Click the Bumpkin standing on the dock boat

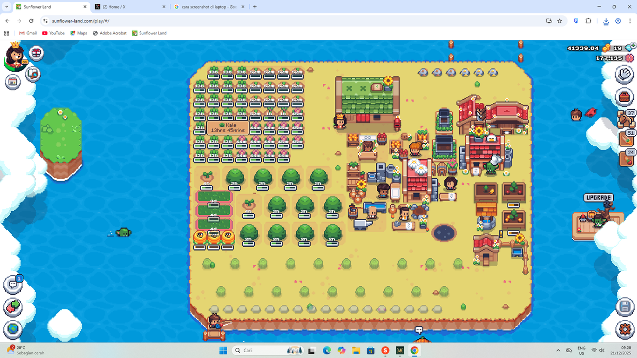[x=214, y=321]
